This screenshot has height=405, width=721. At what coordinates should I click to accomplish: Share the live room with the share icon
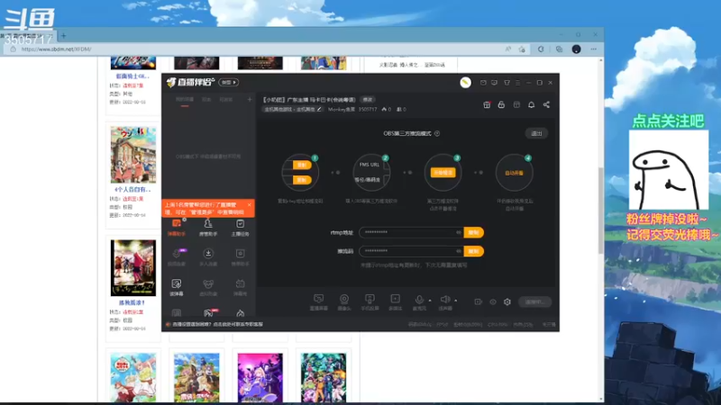tap(546, 104)
